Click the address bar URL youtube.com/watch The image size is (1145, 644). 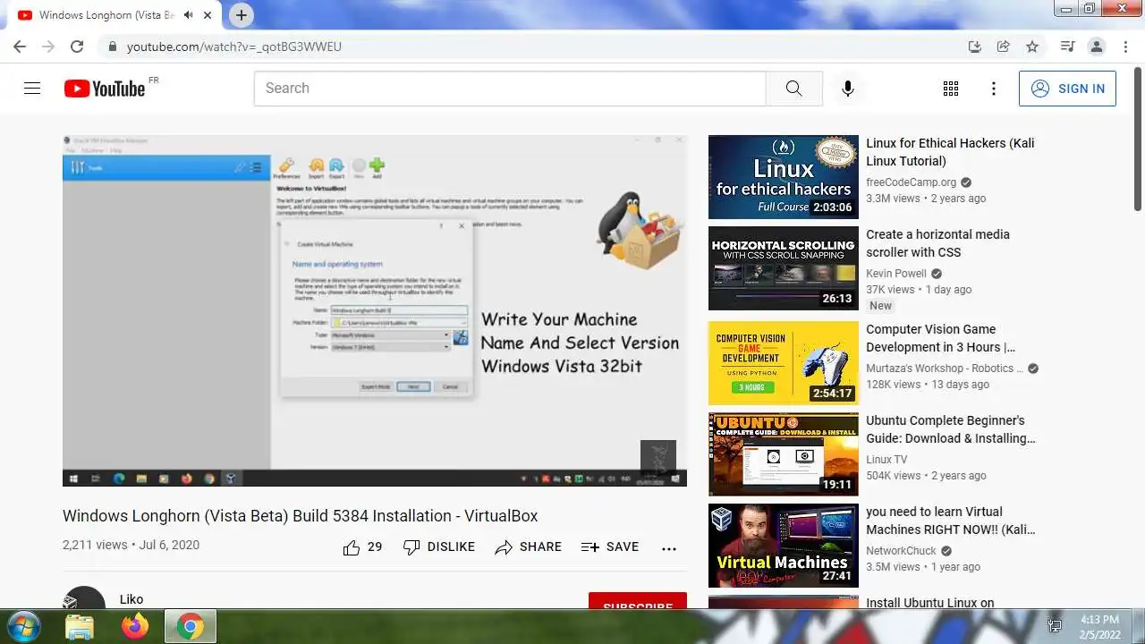pyautogui.click(x=234, y=47)
